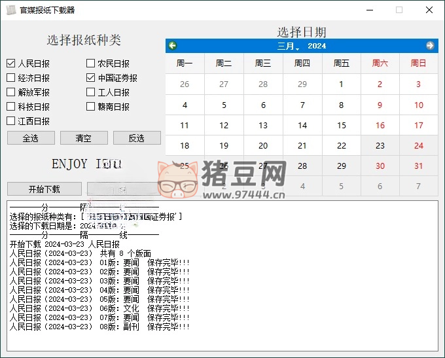
Task: Select March 17 on the calendar
Action: pos(419,126)
